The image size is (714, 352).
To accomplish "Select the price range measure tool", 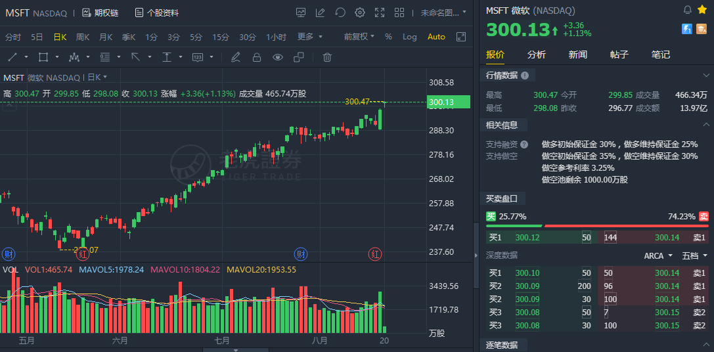I will 167,57.
